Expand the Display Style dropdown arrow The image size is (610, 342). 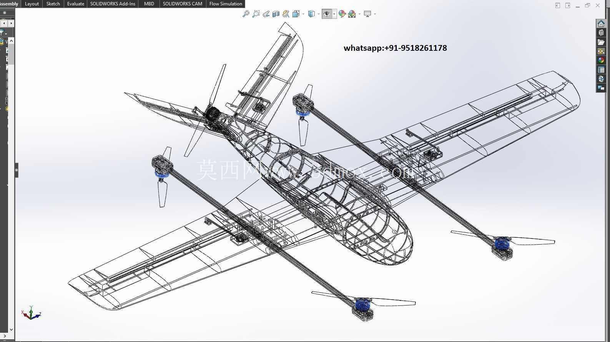319,14
